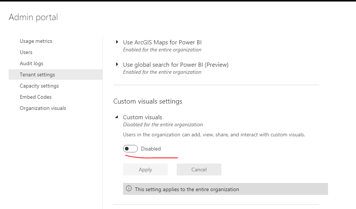Click 'Use ArcGIS Maps for Power BI' title
The height and width of the screenshot is (209, 356).
(162, 42)
